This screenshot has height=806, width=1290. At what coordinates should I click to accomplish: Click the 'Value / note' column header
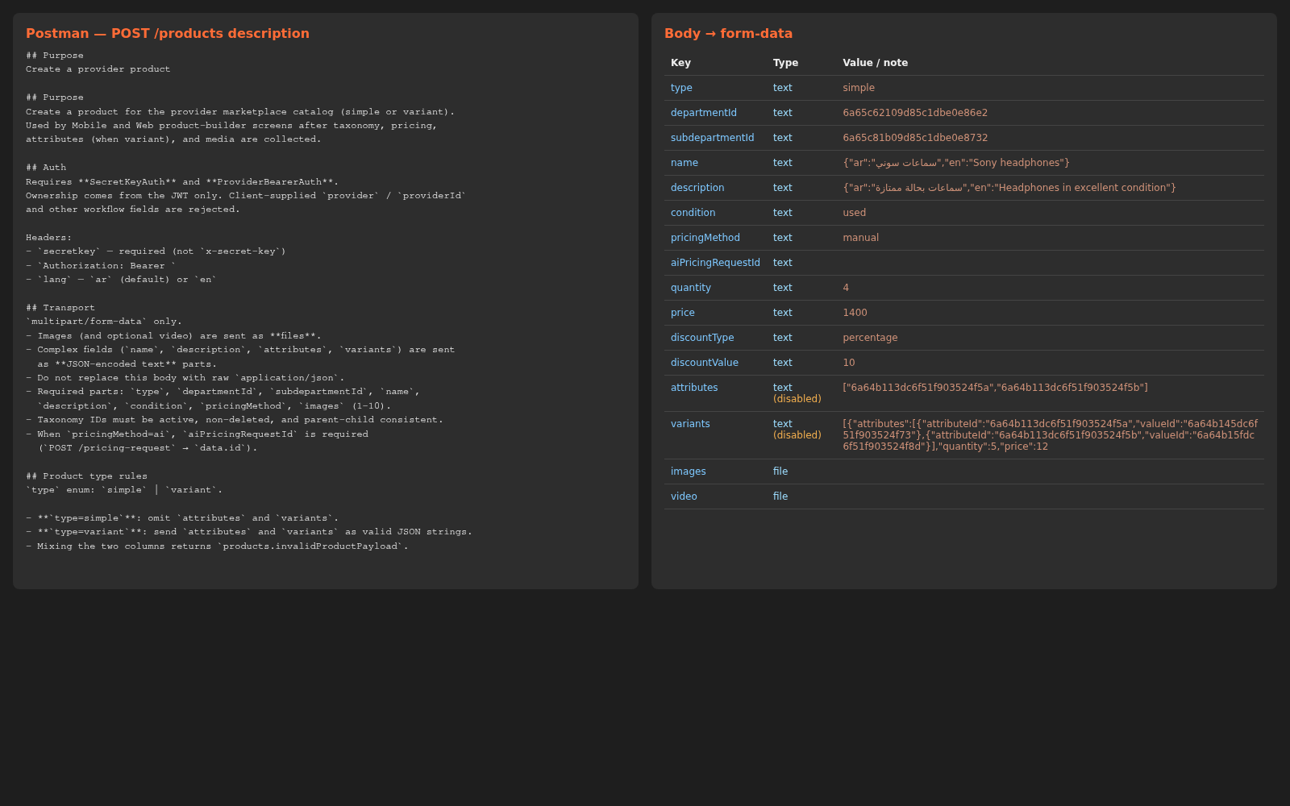[875, 63]
